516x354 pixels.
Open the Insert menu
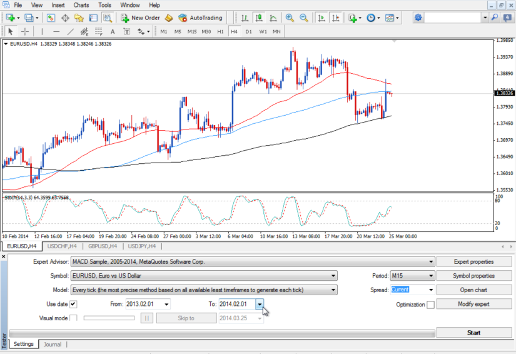pos(58,5)
